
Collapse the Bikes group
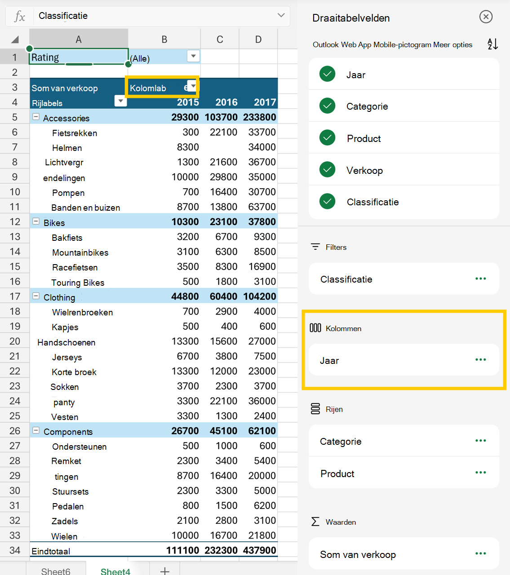coord(36,221)
